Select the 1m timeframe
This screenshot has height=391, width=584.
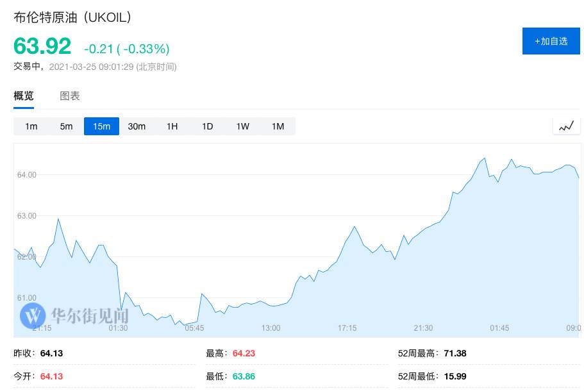tap(31, 126)
